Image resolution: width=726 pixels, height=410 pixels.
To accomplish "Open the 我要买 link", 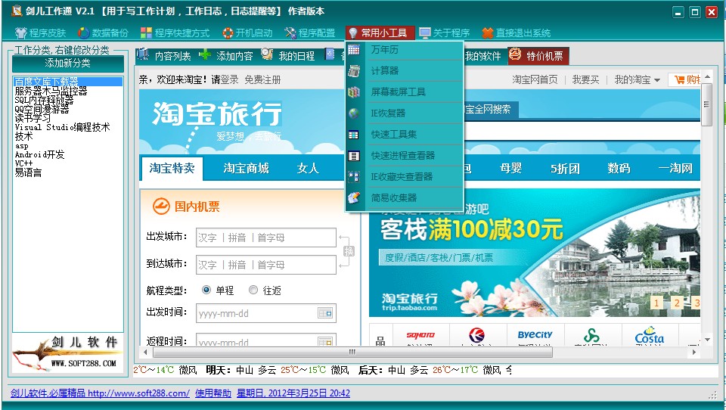I will coord(585,79).
